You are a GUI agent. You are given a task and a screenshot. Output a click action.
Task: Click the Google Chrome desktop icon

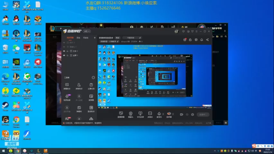click(16, 122)
